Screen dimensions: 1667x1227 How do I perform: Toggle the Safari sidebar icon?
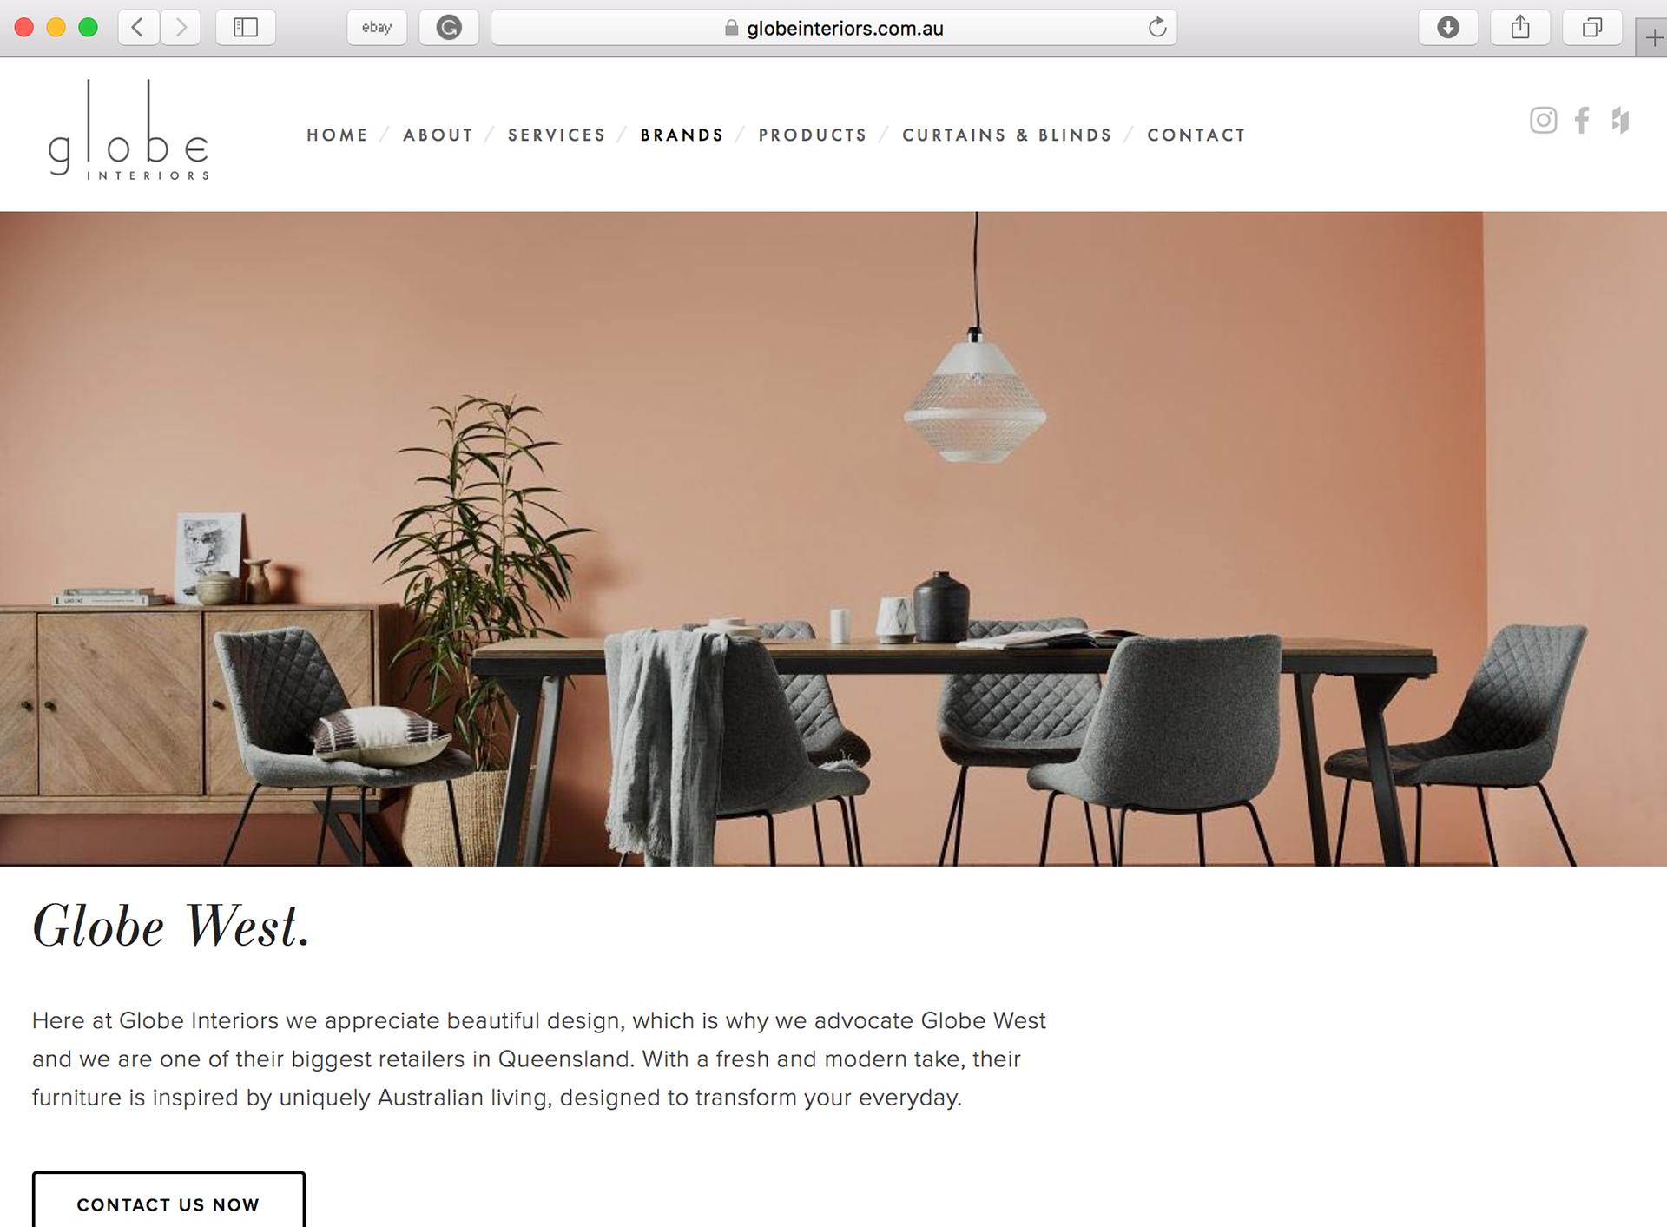(246, 28)
